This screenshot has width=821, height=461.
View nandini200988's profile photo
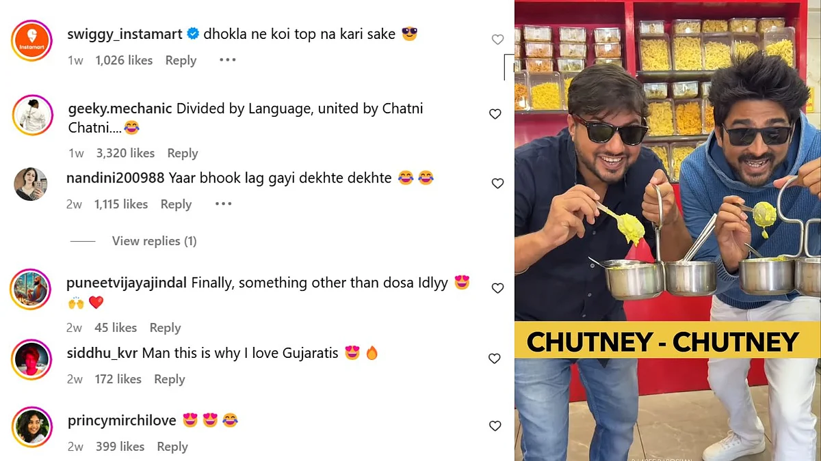pos(31,184)
